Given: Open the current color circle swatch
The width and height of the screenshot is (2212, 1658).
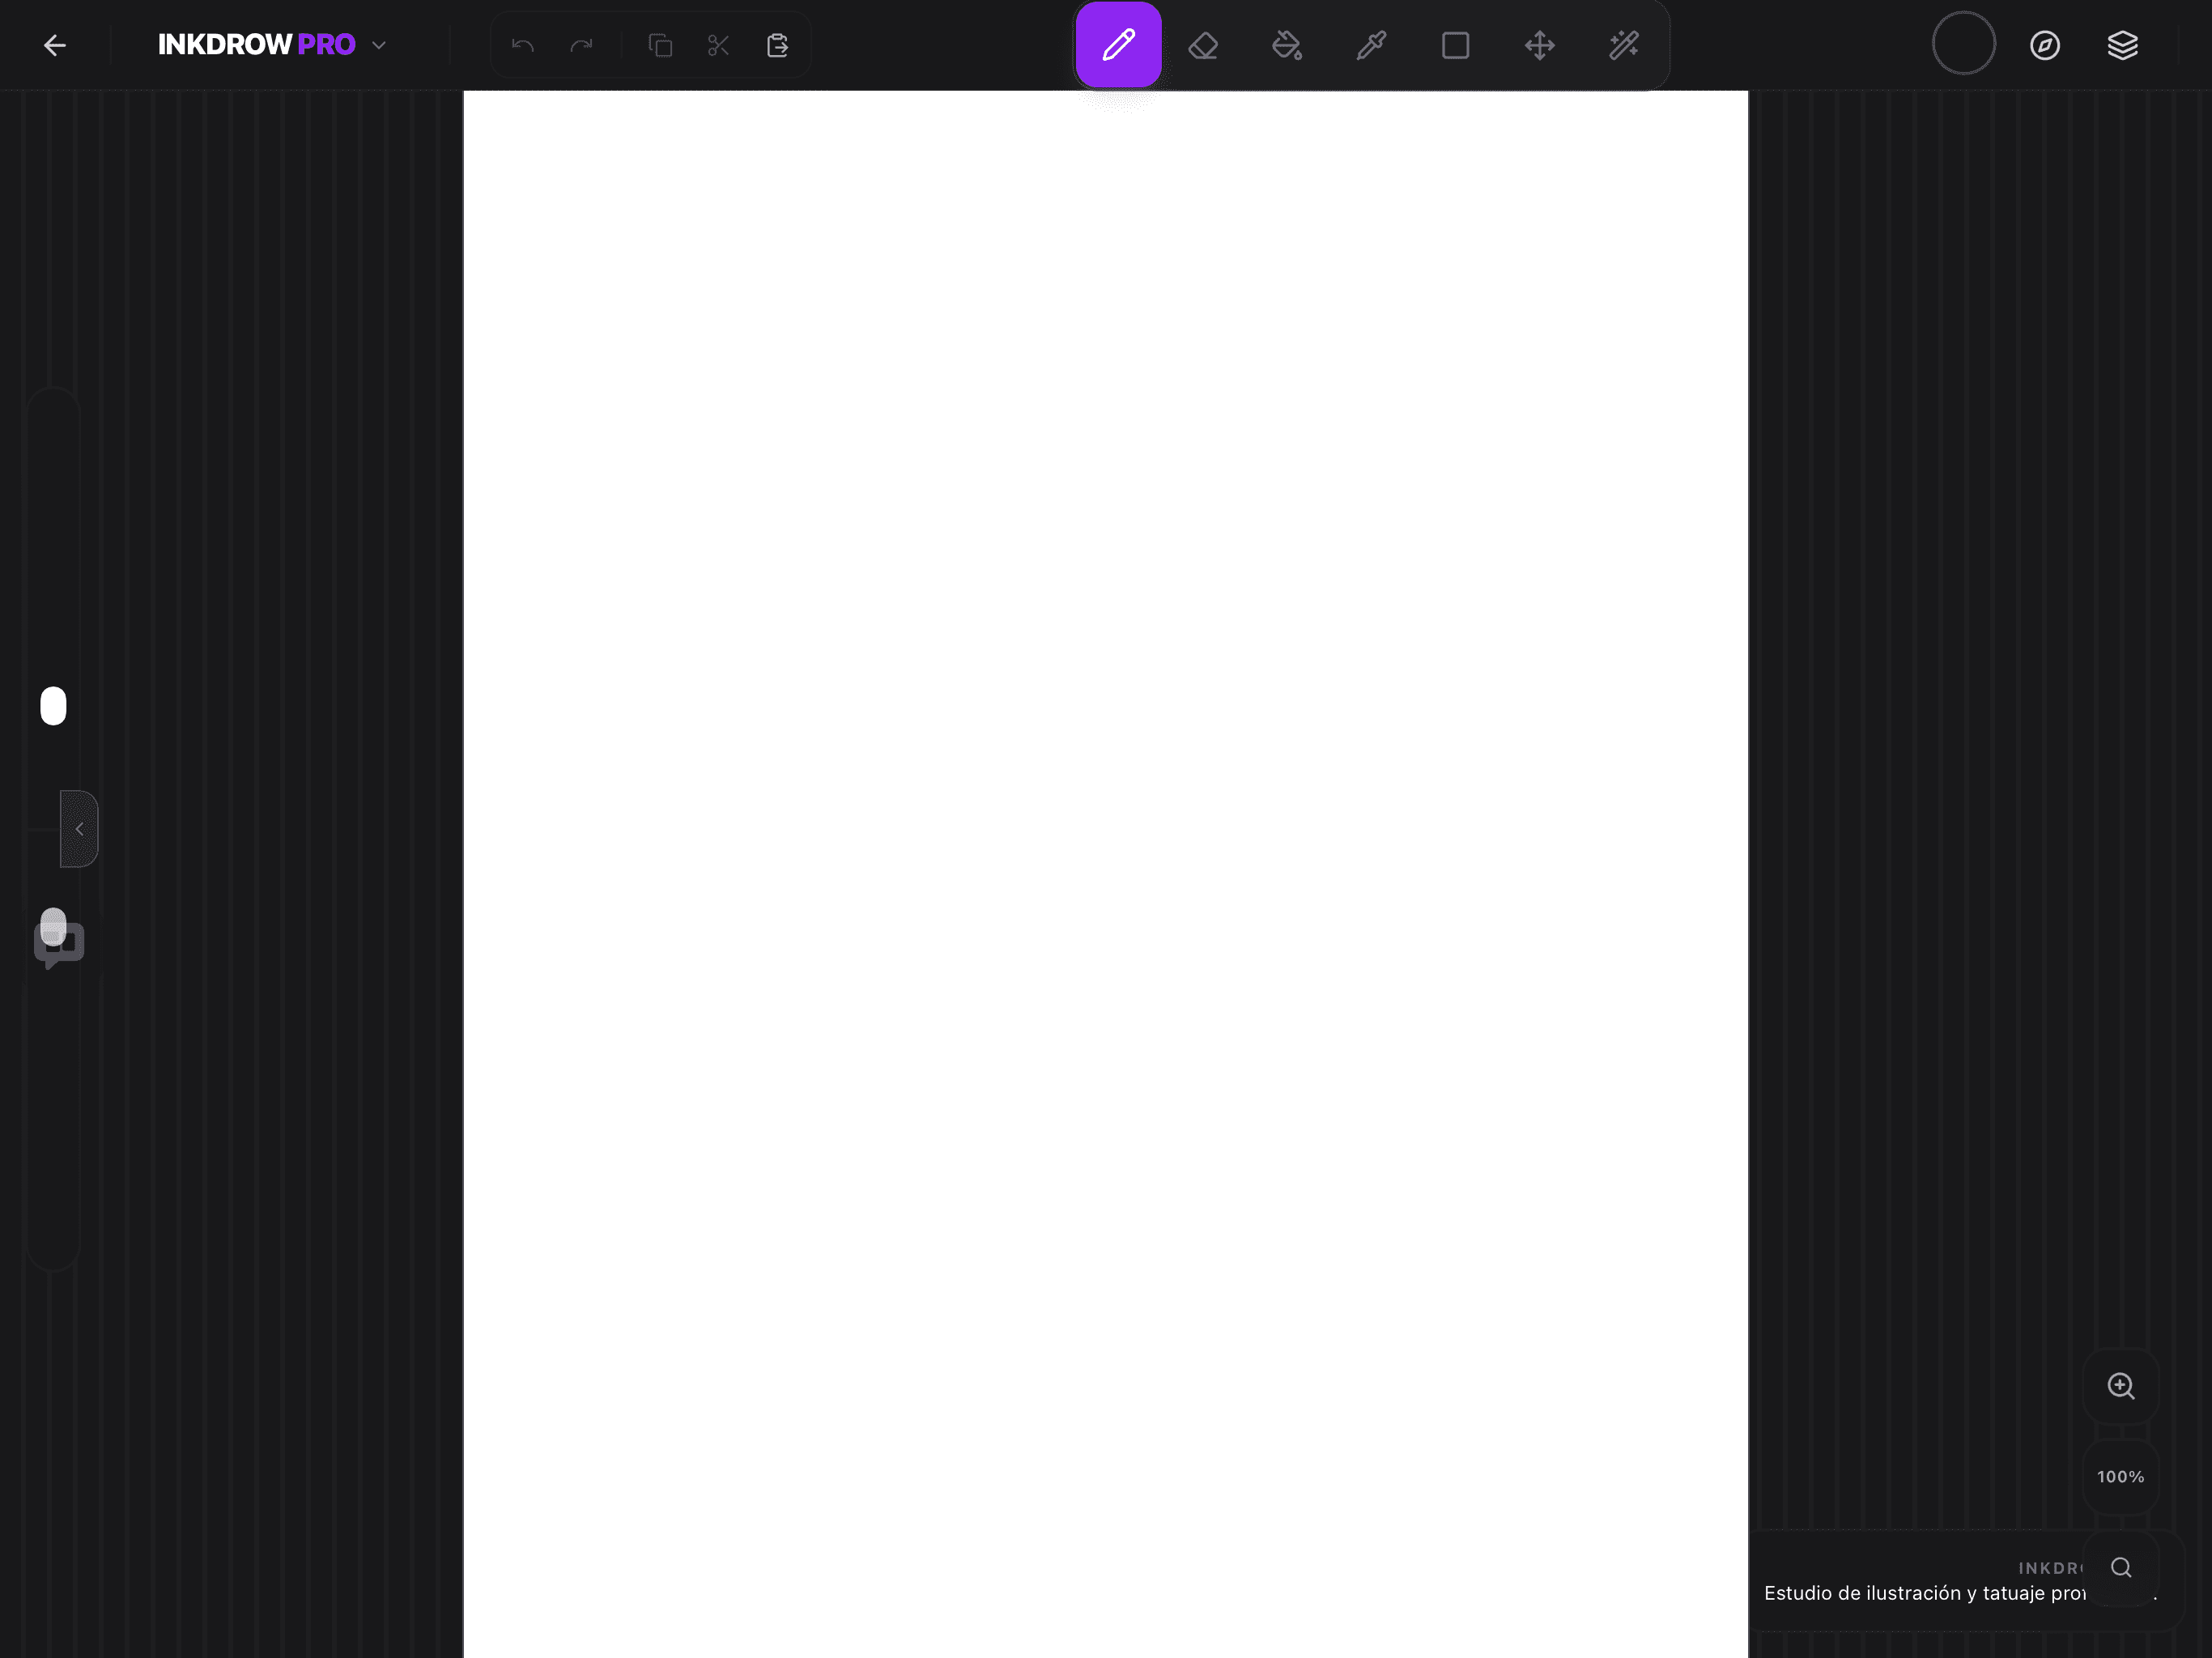Looking at the screenshot, I should (1963, 43).
